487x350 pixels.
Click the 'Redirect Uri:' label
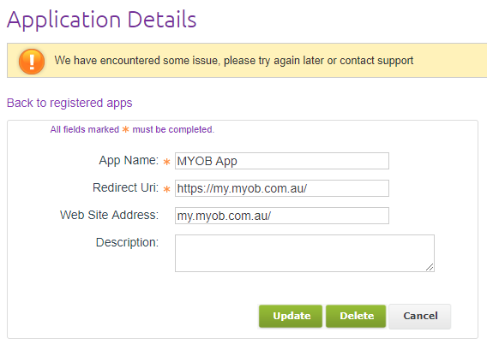(125, 188)
